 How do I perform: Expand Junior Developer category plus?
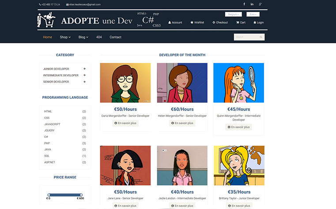pos(84,69)
